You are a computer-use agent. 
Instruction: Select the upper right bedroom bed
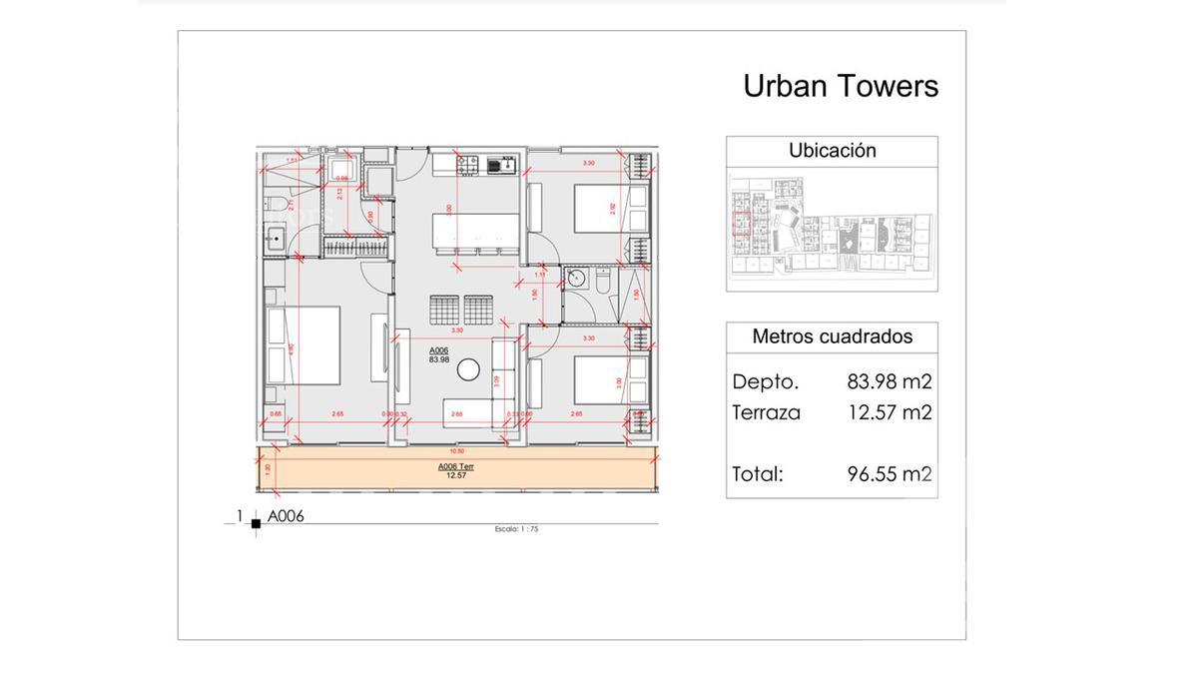coord(612,210)
